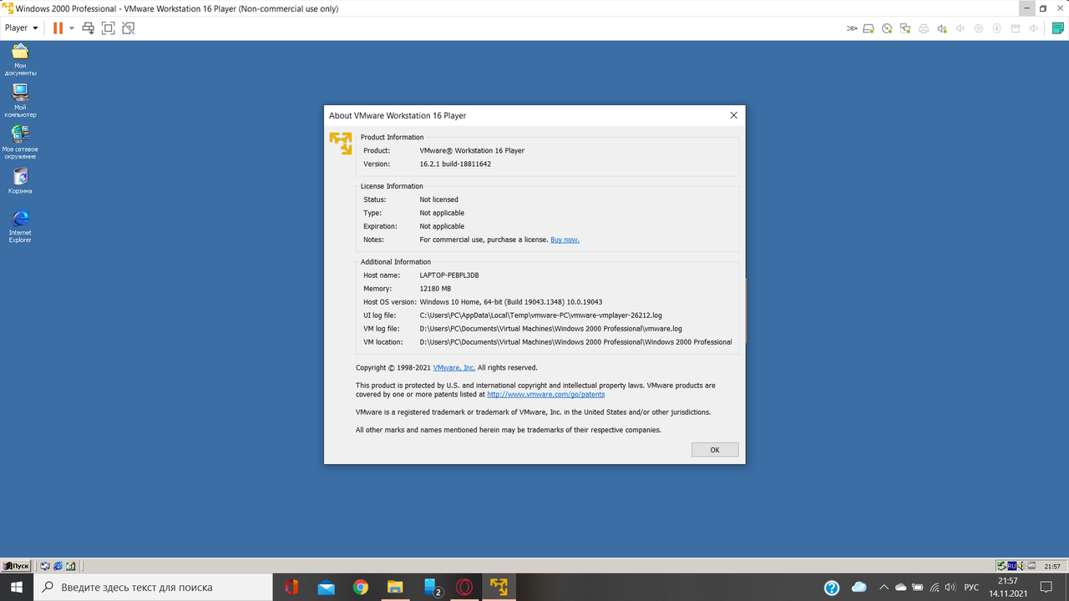Click the UI log file path
1069x601 pixels.
pos(540,316)
